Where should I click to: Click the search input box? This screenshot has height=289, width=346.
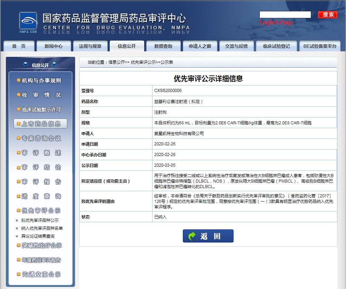click(285, 15)
